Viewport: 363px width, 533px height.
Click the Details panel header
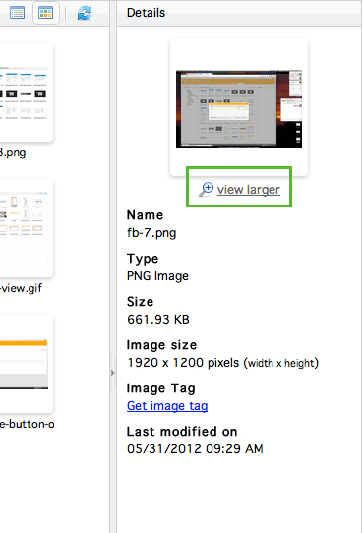tap(239, 13)
